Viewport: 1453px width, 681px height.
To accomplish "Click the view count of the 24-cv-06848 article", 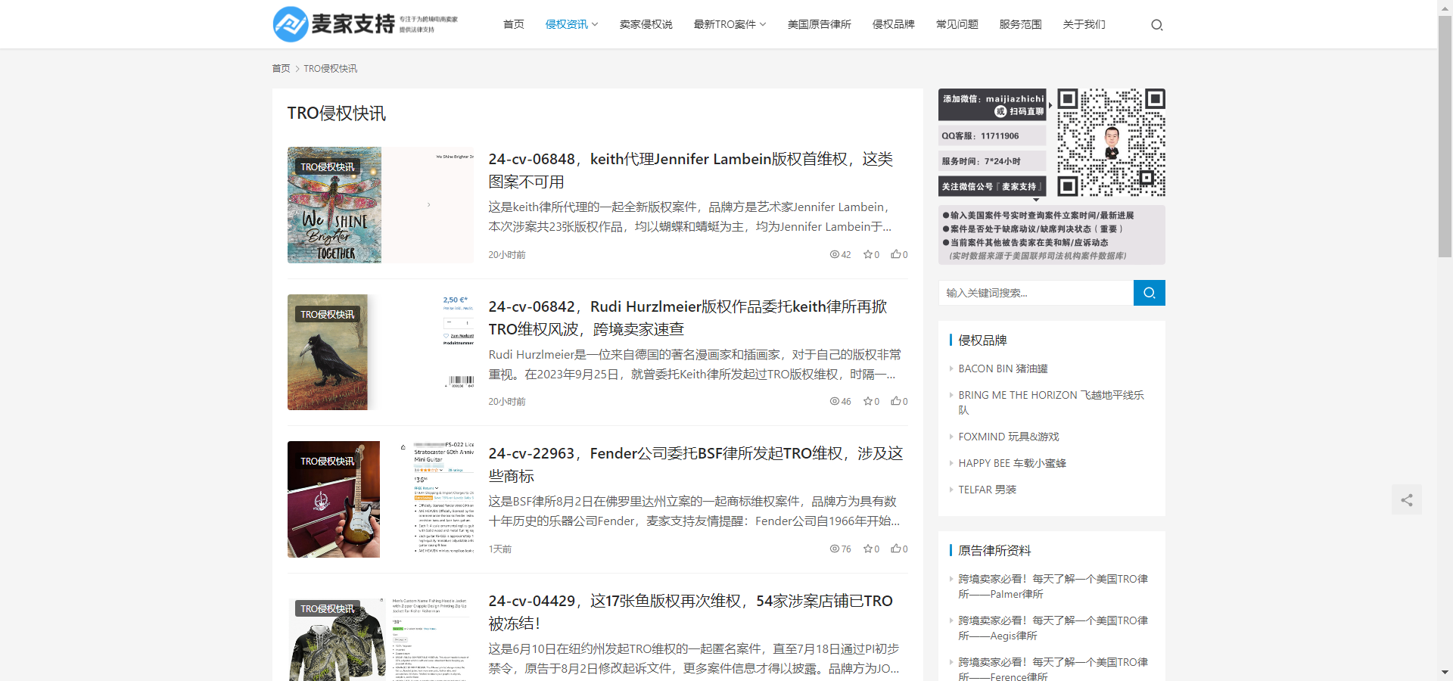I will pos(841,255).
